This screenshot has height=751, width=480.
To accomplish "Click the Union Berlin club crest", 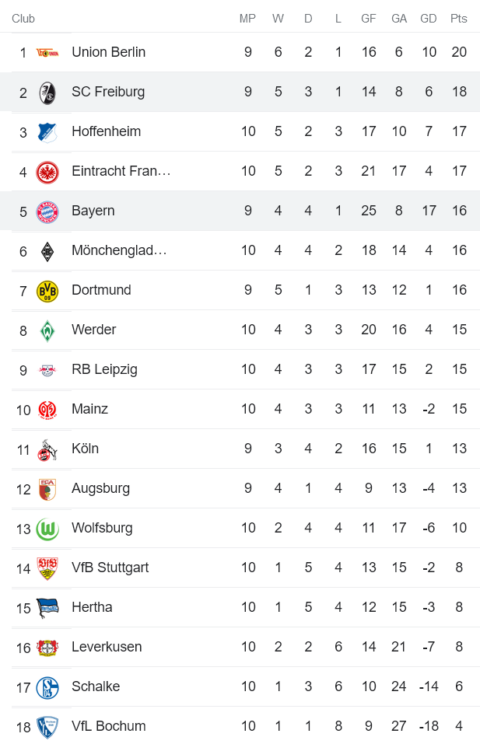I will [x=47, y=52].
